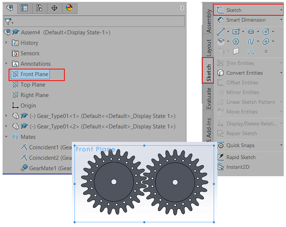The image size is (286, 227).
Task: Expand the Annotations folder
Action: [x=6, y=63]
